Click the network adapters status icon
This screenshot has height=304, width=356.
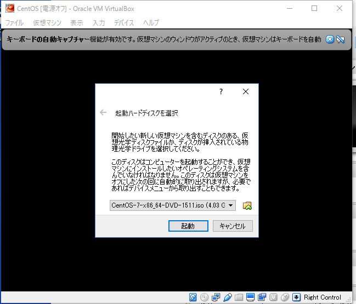click(x=216, y=297)
